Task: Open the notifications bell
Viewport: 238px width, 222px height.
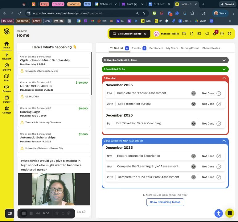Action: pos(214,34)
